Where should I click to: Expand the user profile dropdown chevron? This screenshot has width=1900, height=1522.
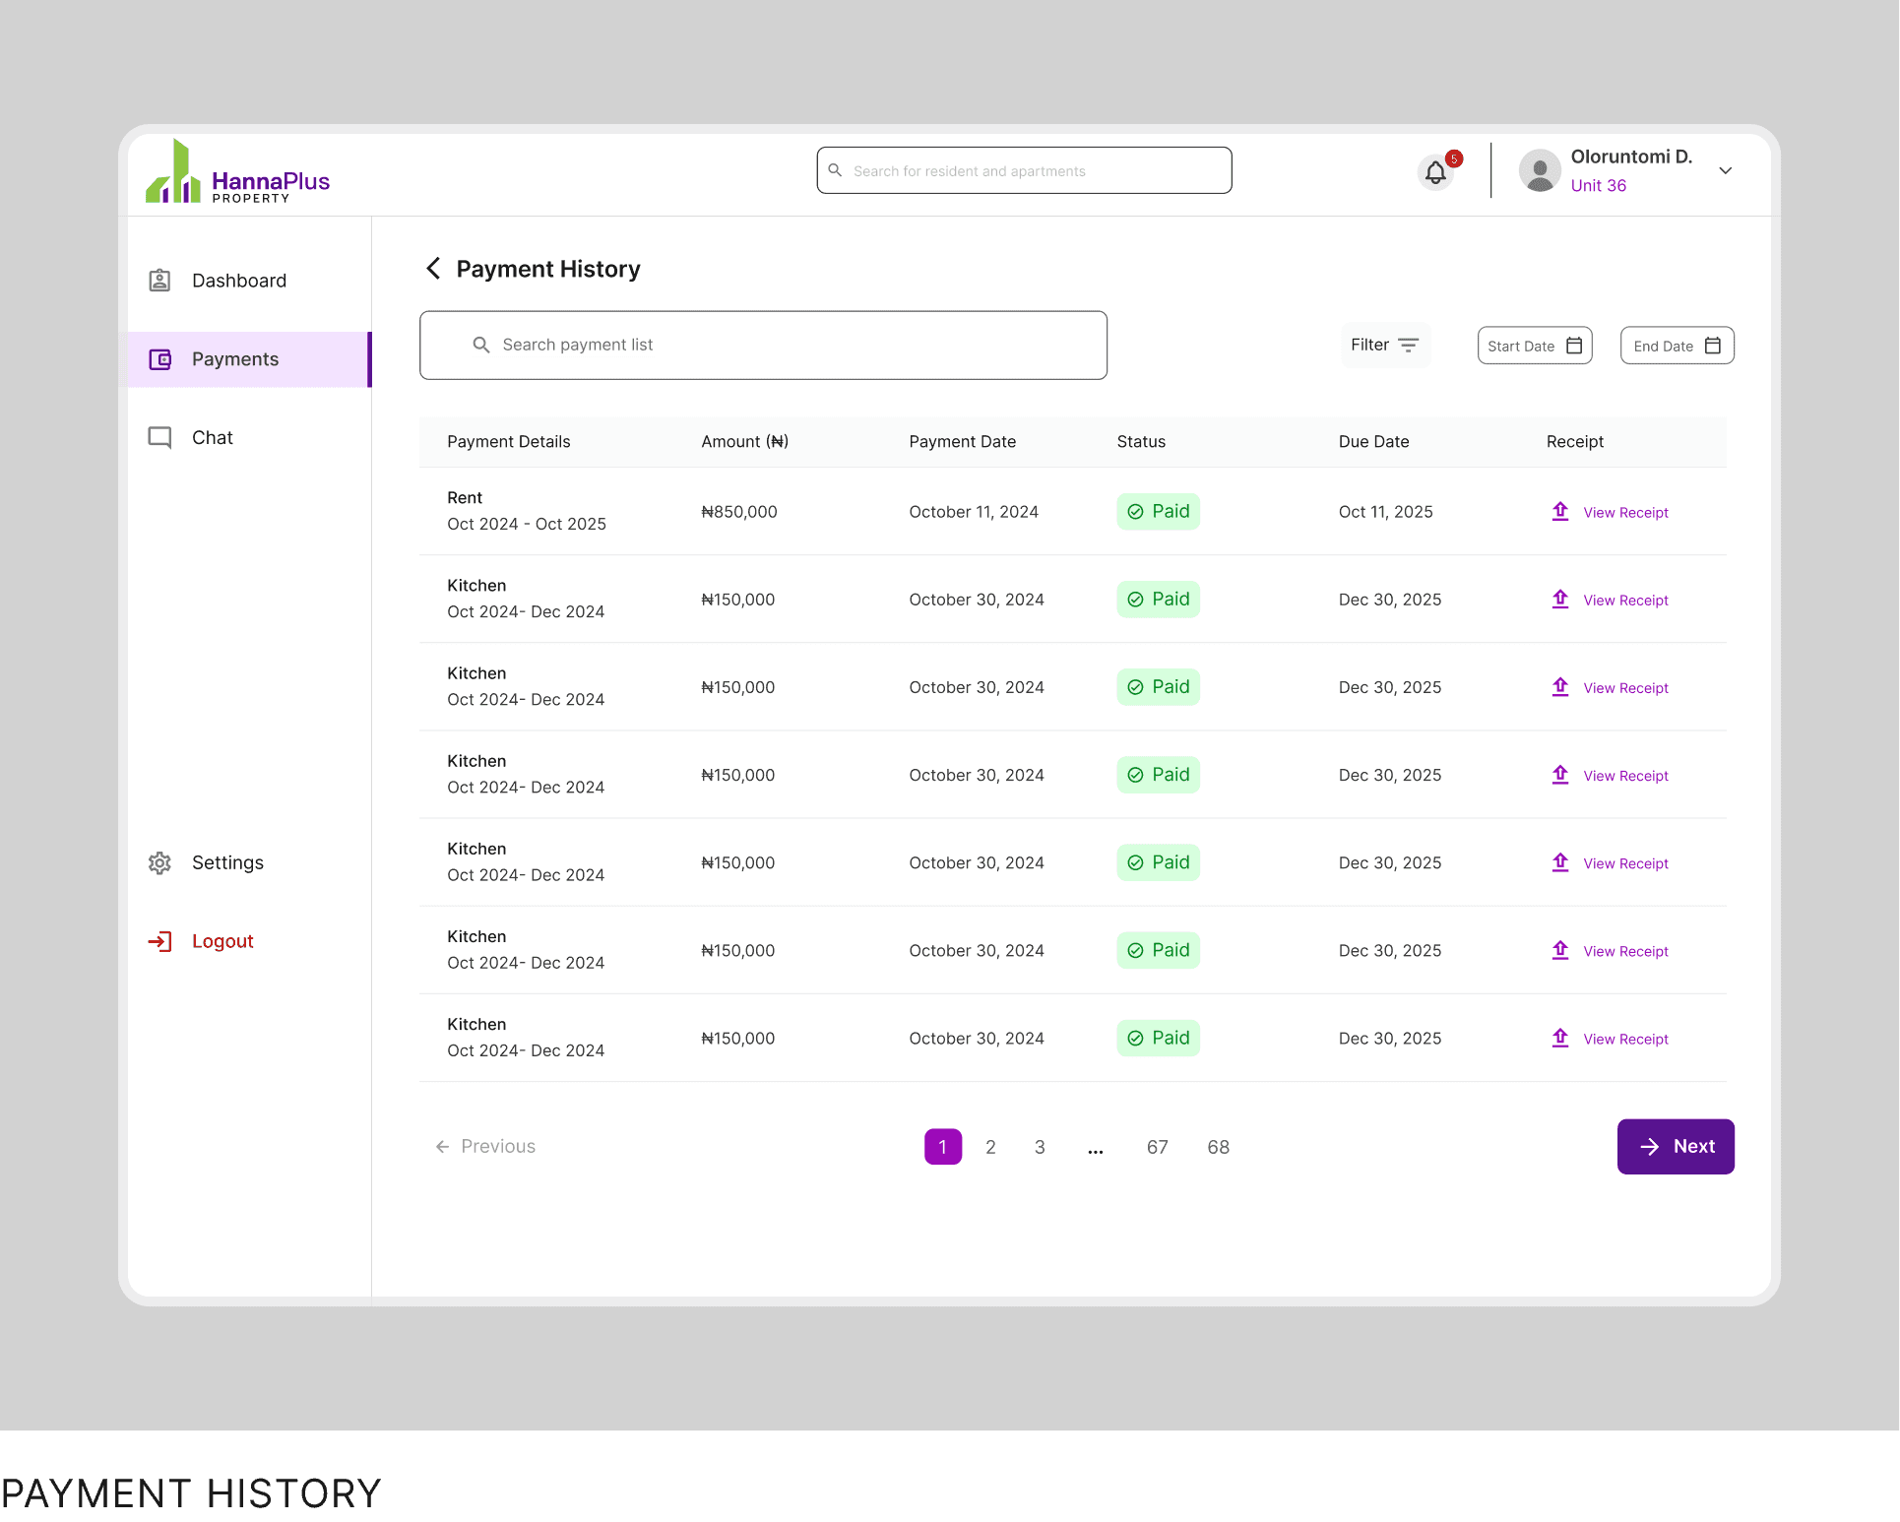coord(1726,170)
